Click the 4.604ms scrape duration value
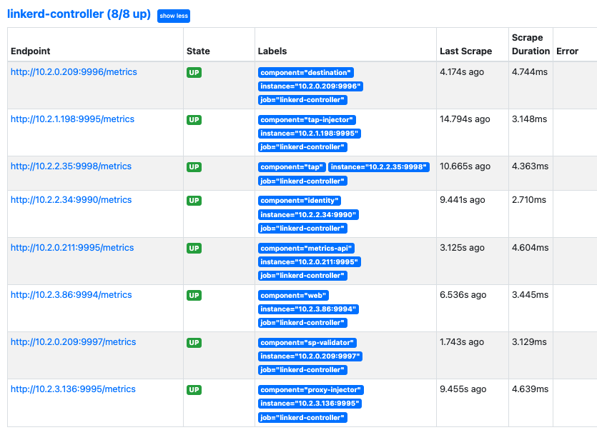 [530, 248]
